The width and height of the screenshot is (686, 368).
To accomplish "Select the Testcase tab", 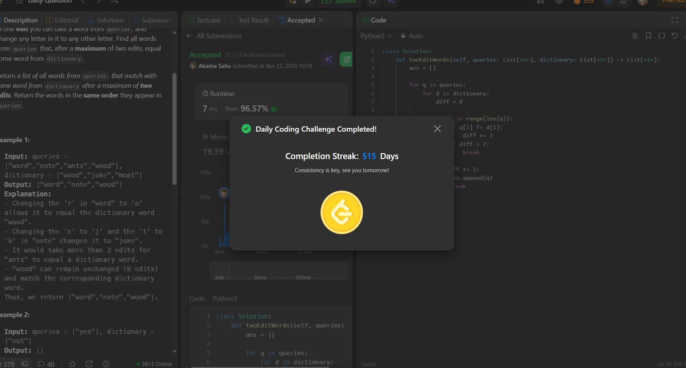I will (x=204, y=20).
